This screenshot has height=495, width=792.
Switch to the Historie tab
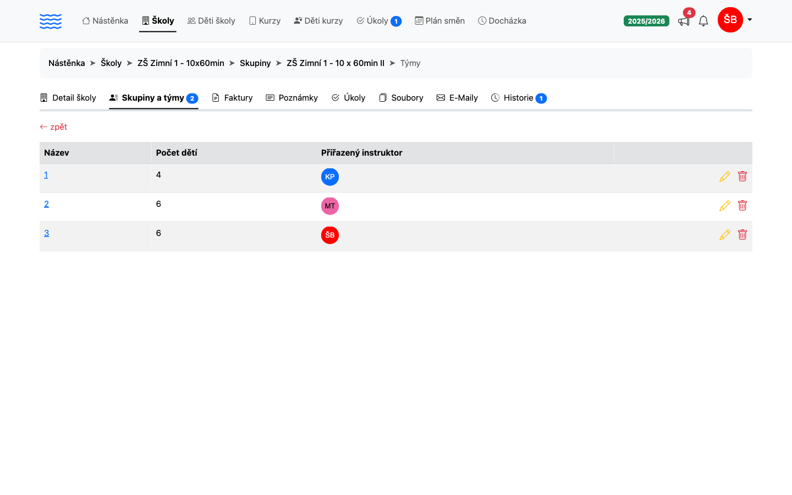pyautogui.click(x=519, y=98)
